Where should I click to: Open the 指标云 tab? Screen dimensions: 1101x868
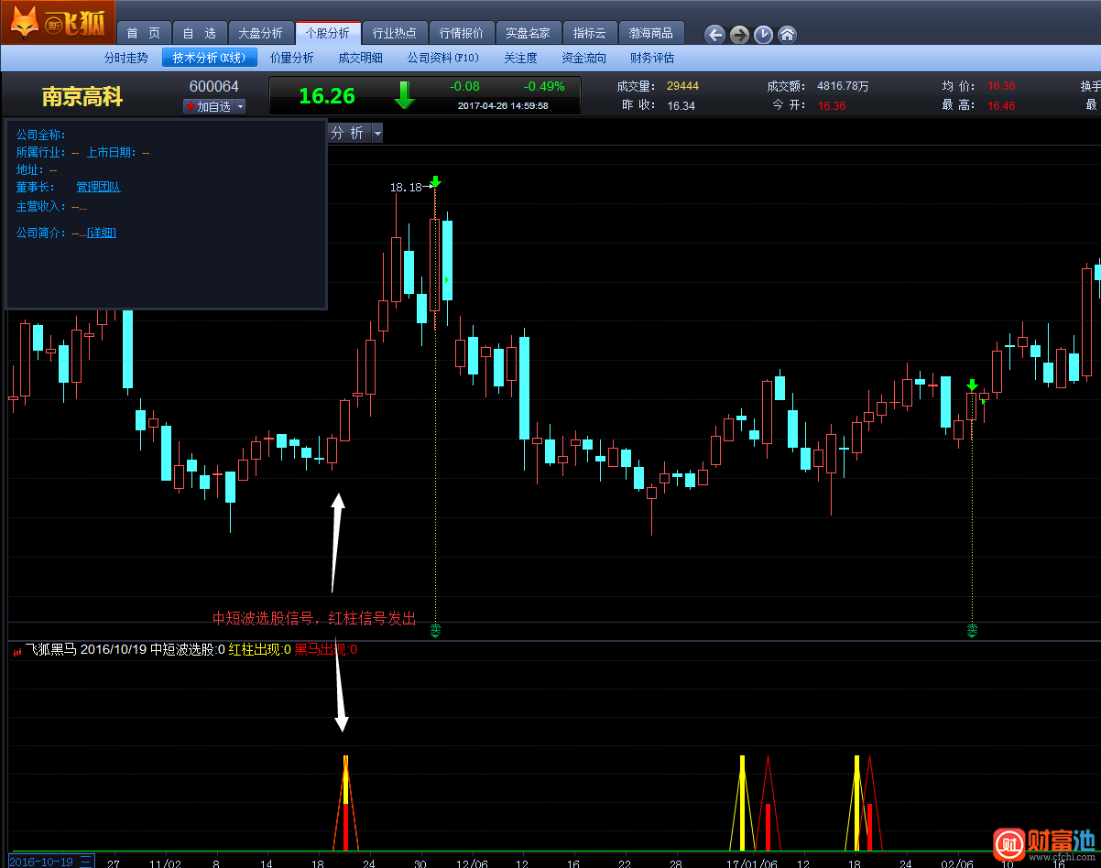pyautogui.click(x=589, y=33)
